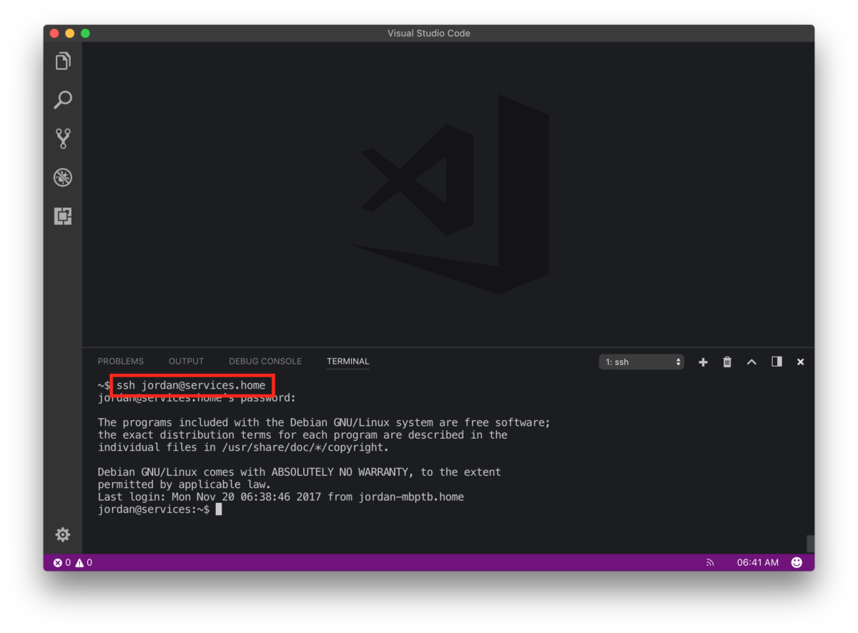Switch to the OUTPUT tab
This screenshot has height=633, width=858.
(186, 362)
